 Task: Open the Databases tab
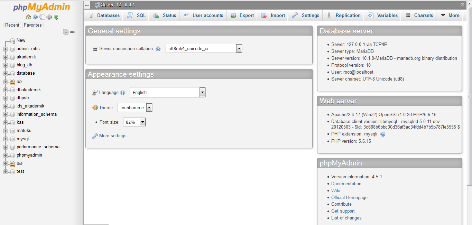tap(104, 15)
